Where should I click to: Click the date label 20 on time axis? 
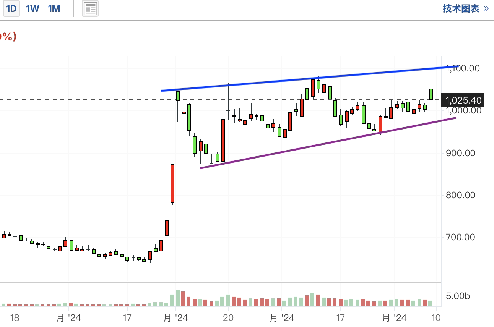click(x=228, y=318)
